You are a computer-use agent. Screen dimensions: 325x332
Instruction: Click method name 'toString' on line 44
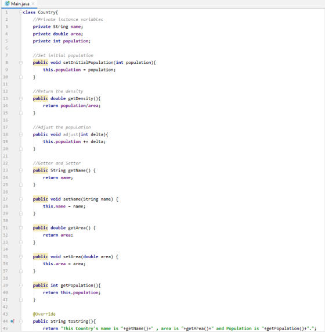pos(78,321)
